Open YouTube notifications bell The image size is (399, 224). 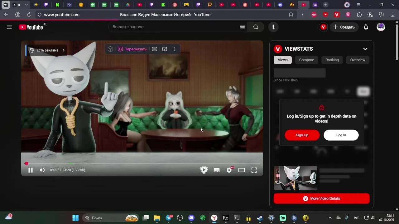click(366, 27)
